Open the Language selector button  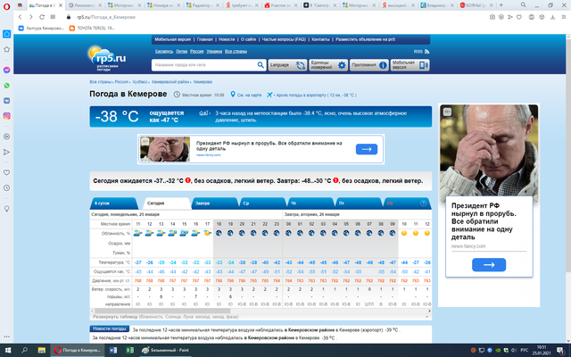click(x=287, y=65)
